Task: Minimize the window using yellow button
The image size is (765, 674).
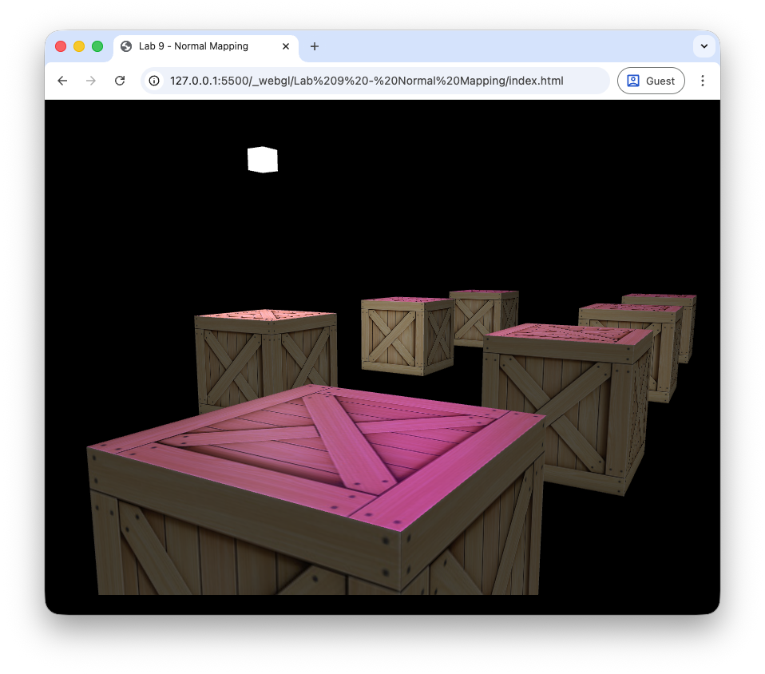Action: [x=79, y=46]
